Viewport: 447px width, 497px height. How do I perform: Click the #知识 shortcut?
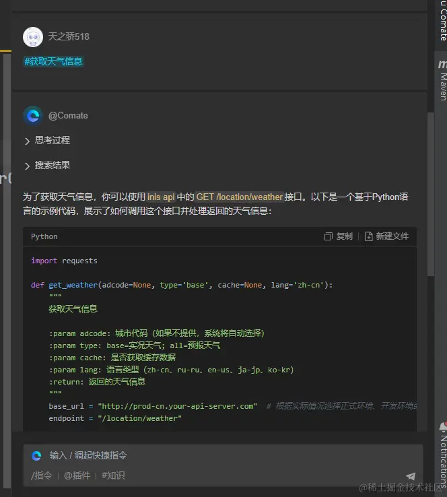(113, 475)
